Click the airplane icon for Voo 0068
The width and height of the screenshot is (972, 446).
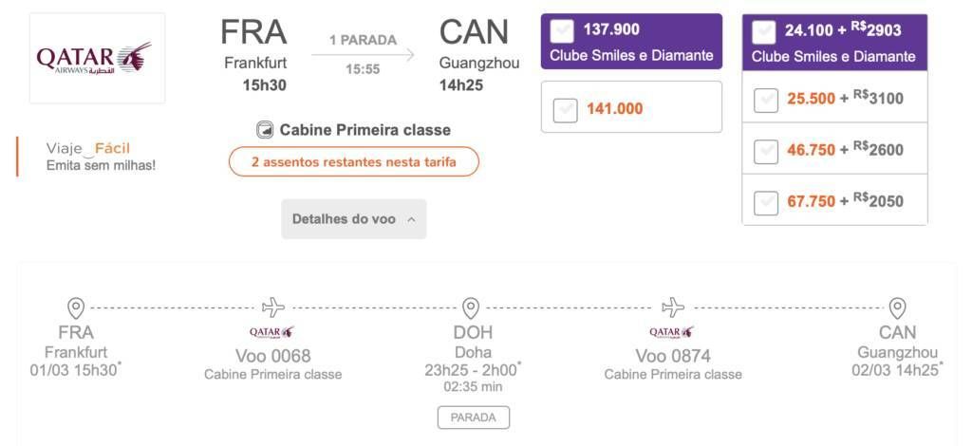(273, 307)
